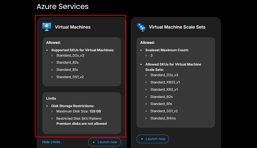Click Standard_K8S2_v1 in Scale Sets list

point(165,82)
